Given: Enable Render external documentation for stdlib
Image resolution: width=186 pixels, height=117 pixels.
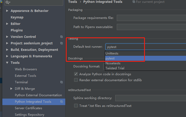Looking at the screenshot, I should tap(76, 80).
